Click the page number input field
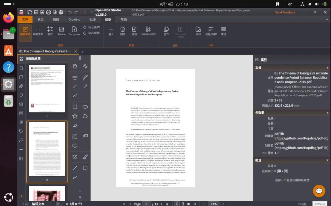This screenshot has width=331, height=206. point(146,204)
